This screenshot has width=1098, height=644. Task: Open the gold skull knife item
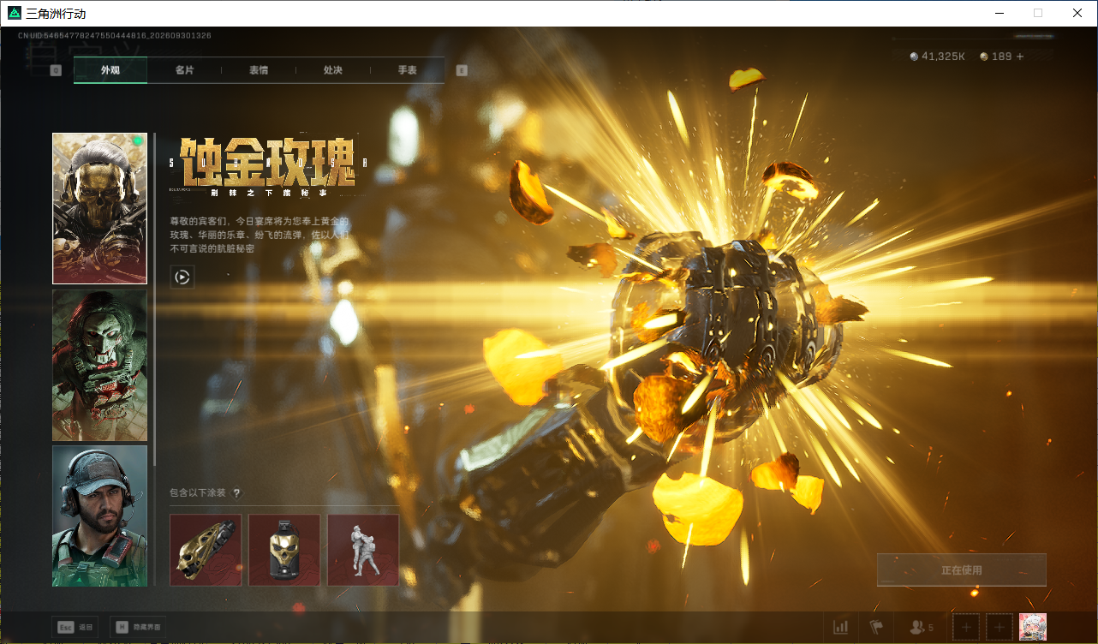[206, 550]
